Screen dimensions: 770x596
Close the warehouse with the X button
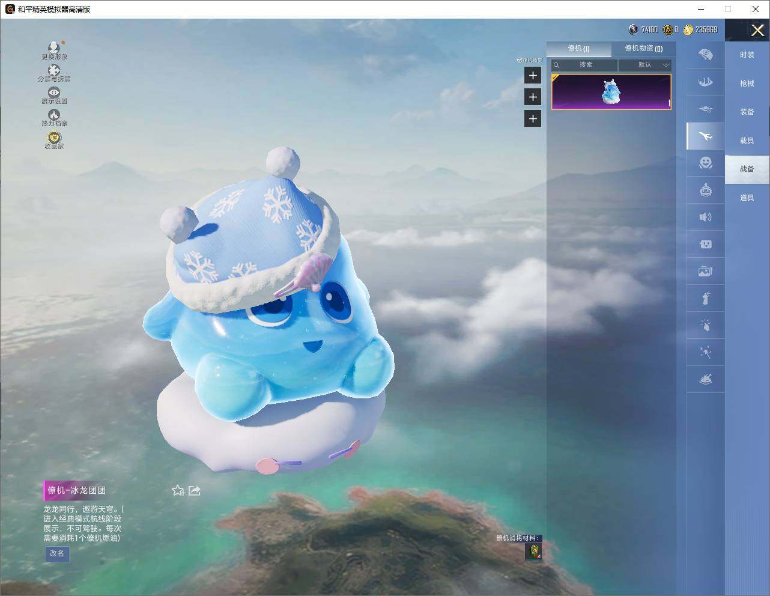coord(757,30)
